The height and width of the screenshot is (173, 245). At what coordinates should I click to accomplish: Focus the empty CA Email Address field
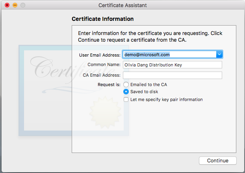[x=173, y=75]
